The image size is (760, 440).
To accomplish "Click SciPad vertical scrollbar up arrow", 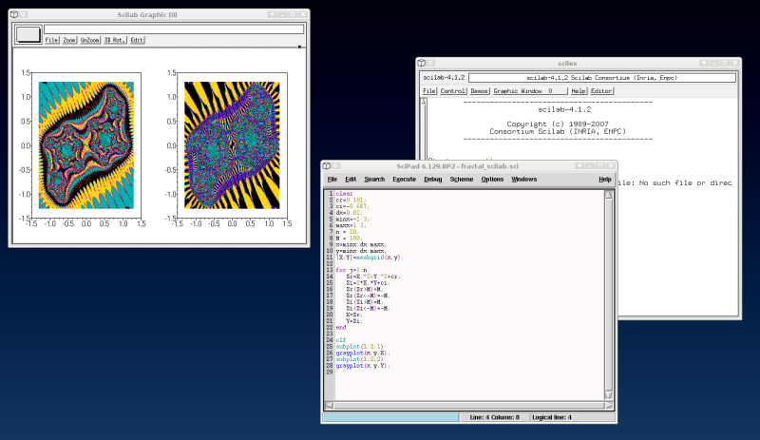I will tap(609, 195).
